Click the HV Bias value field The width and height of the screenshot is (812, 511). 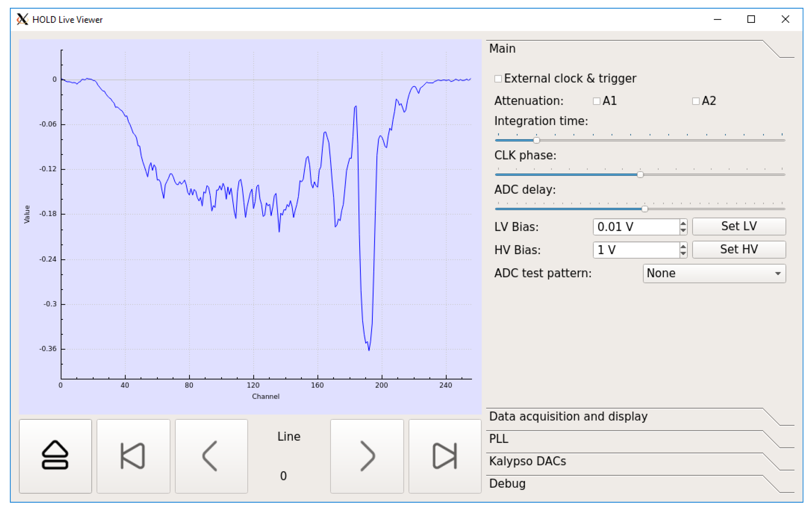636,250
